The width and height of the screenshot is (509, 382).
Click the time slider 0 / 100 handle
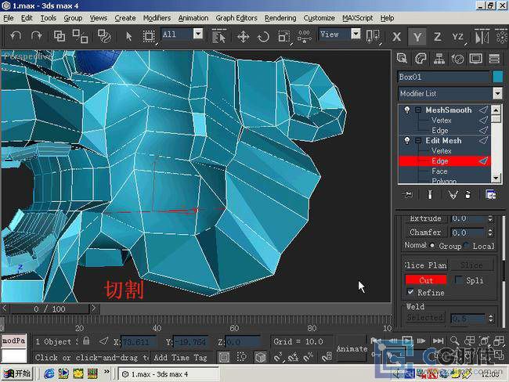49,308
